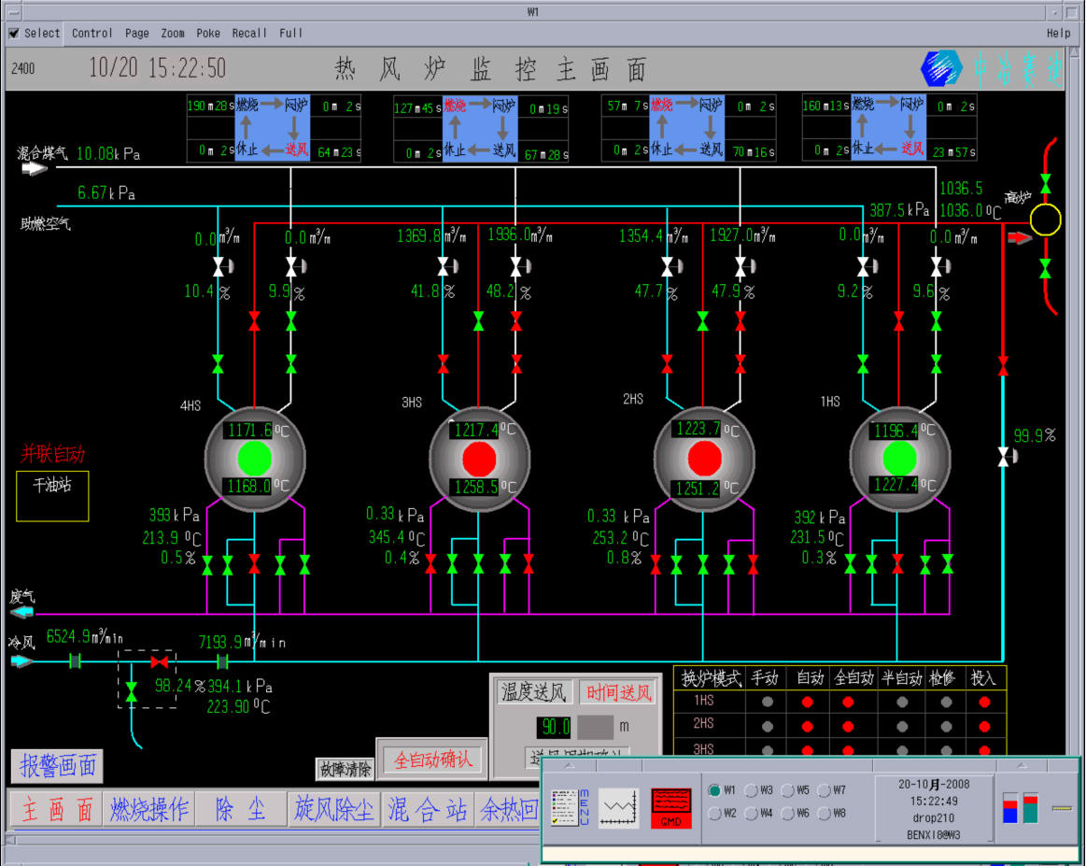Select the W3 radio button
Screen dimensions: 1086x866
pos(752,790)
